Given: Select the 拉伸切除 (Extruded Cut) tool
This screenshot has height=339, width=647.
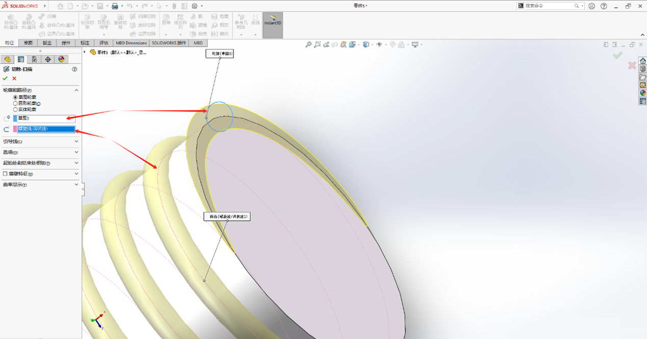Looking at the screenshot, I should pos(87,22).
